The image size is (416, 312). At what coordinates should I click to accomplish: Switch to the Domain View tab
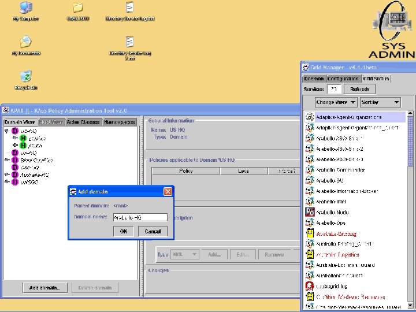pos(20,122)
